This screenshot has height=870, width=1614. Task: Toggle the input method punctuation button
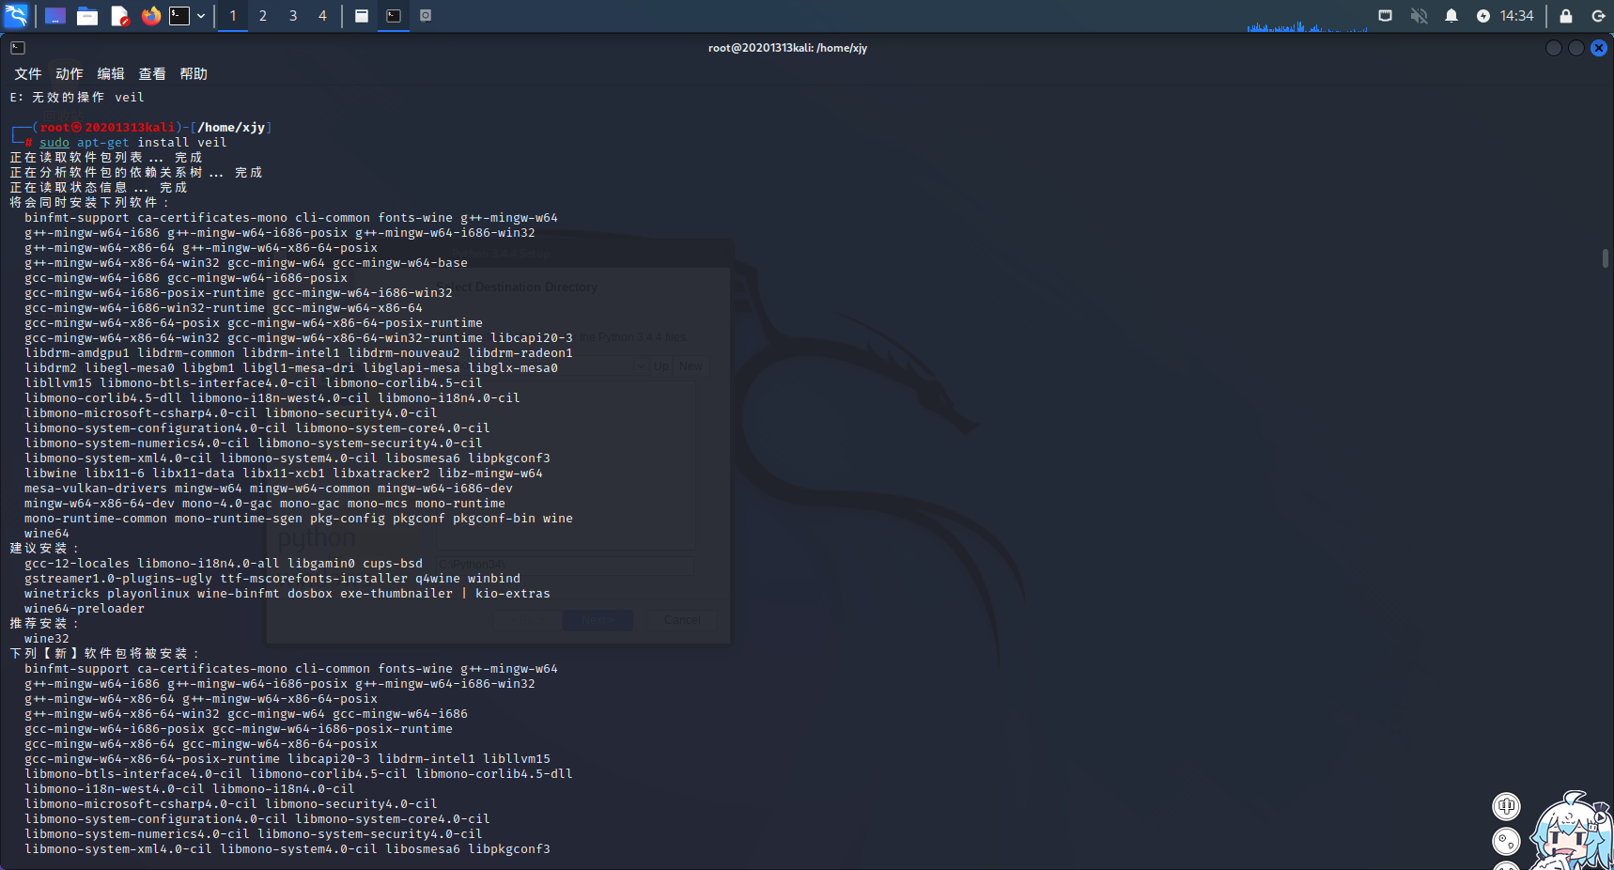(x=1507, y=842)
